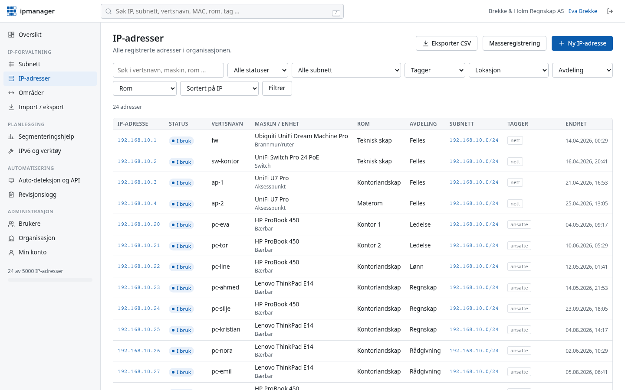Click the Import / eksport download icon
Viewport: 625px width, 390px height.
11,107
